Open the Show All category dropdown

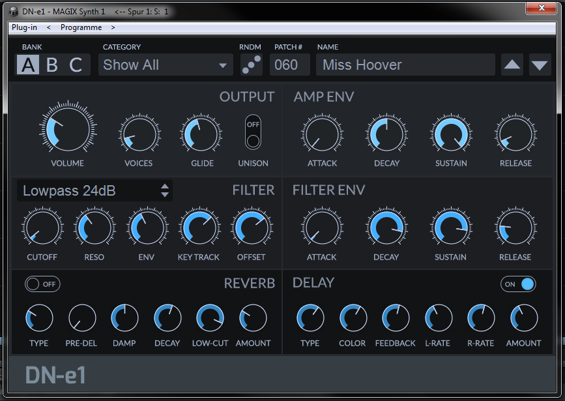(166, 65)
